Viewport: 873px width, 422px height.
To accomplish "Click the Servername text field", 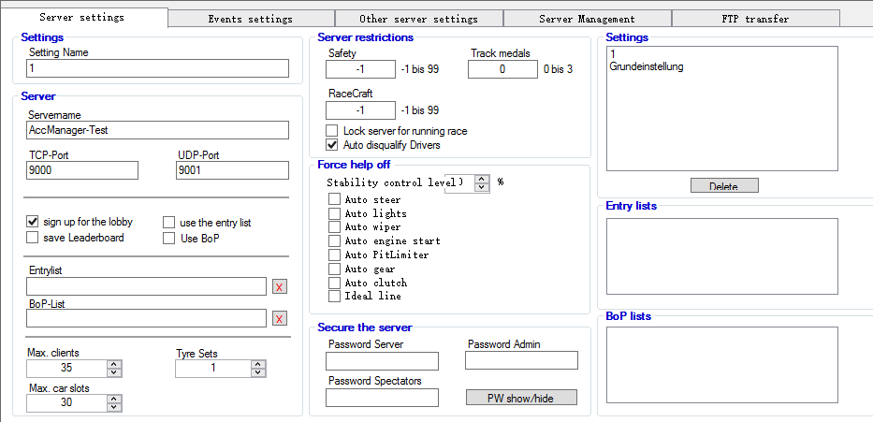I will point(157,130).
